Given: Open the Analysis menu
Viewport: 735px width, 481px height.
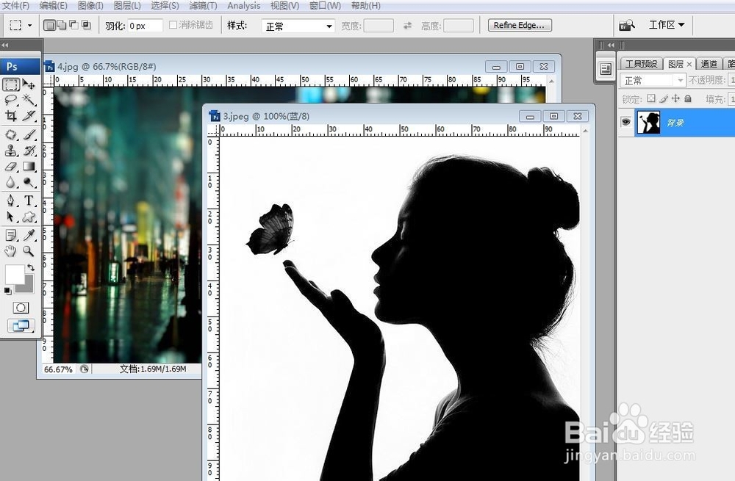Looking at the screenshot, I should point(244,6).
